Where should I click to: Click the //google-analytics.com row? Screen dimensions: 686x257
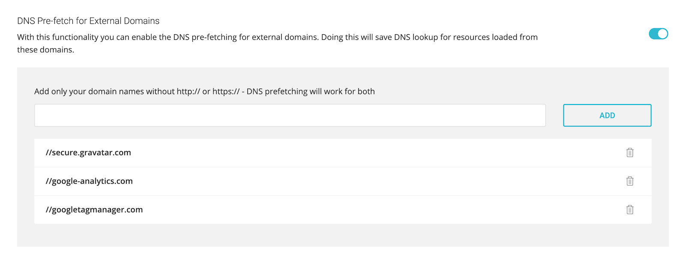point(89,181)
